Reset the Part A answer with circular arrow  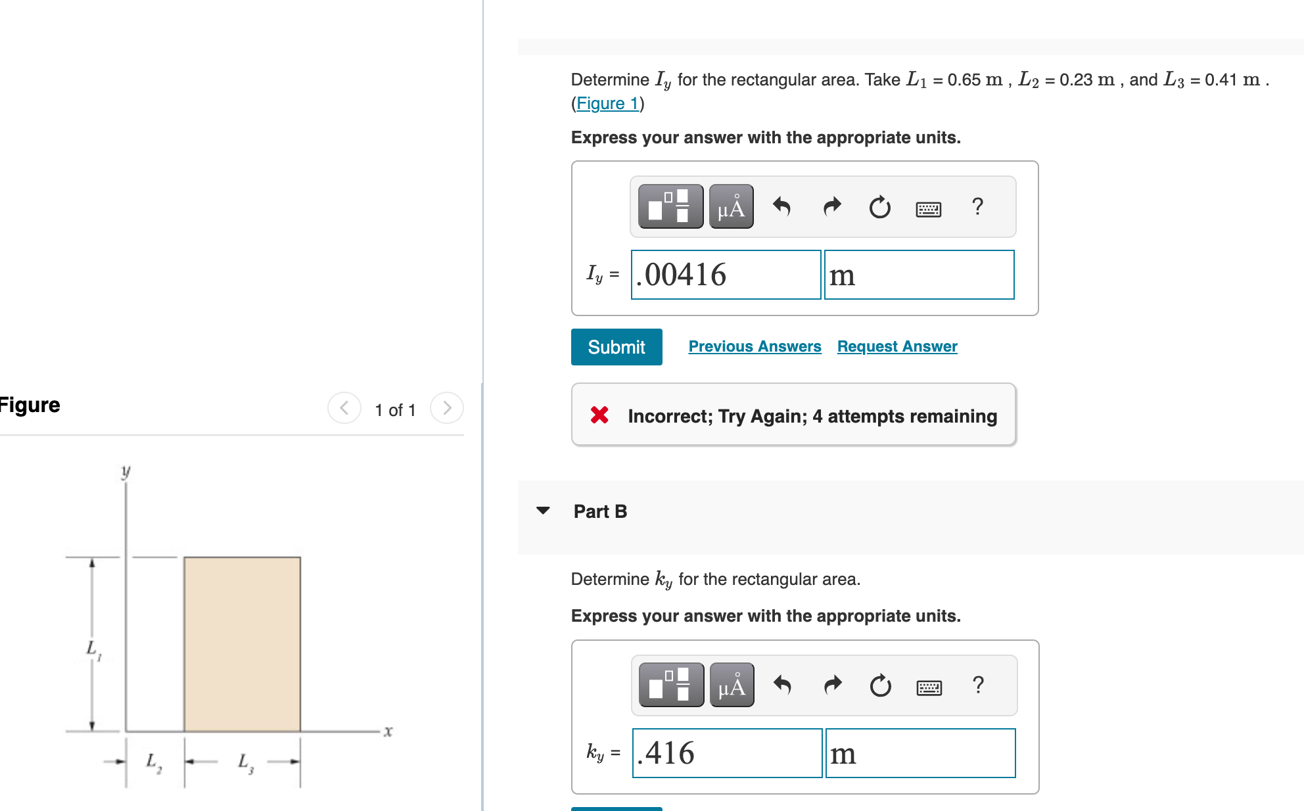click(879, 206)
